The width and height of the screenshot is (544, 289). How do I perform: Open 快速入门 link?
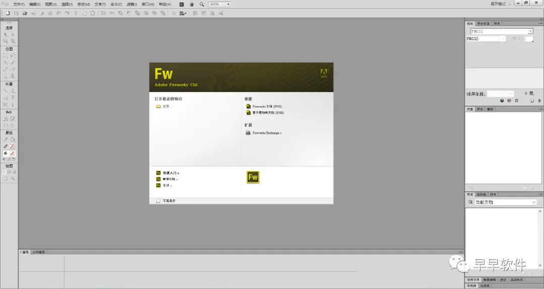coord(171,173)
